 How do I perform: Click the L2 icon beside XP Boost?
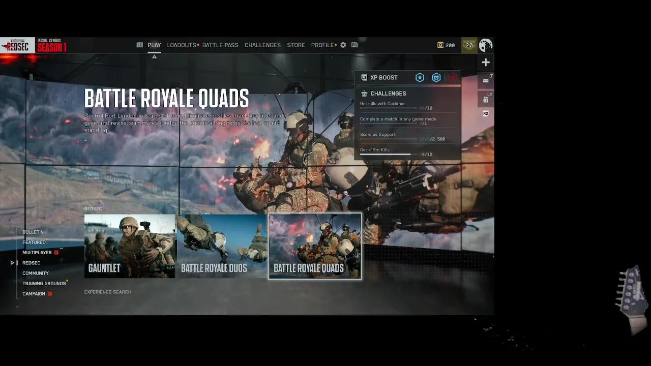364,77
